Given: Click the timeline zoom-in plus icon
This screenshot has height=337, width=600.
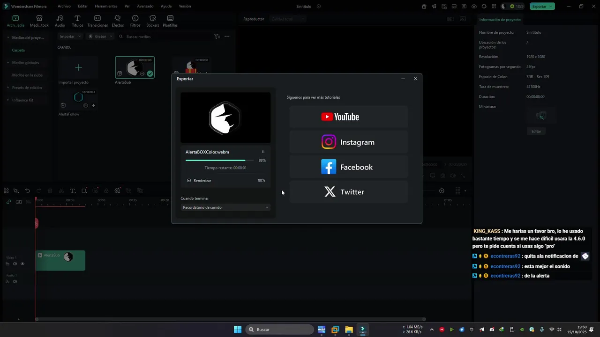Looking at the screenshot, I should coord(442,190).
